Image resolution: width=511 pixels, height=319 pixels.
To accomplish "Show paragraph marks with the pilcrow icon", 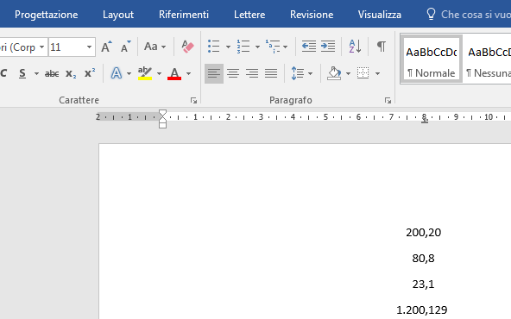I will [382, 47].
